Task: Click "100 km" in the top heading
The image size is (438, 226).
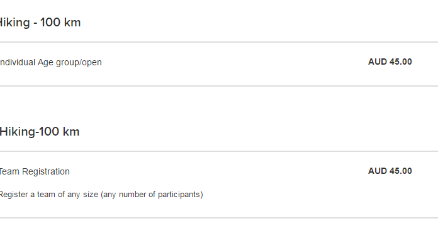Action: pos(60,23)
